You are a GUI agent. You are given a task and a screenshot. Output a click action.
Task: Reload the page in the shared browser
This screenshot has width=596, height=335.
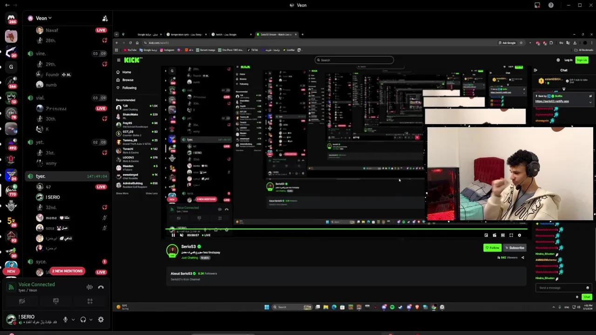130,43
